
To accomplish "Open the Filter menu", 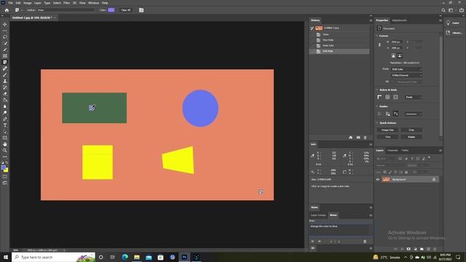I will click(66, 3).
